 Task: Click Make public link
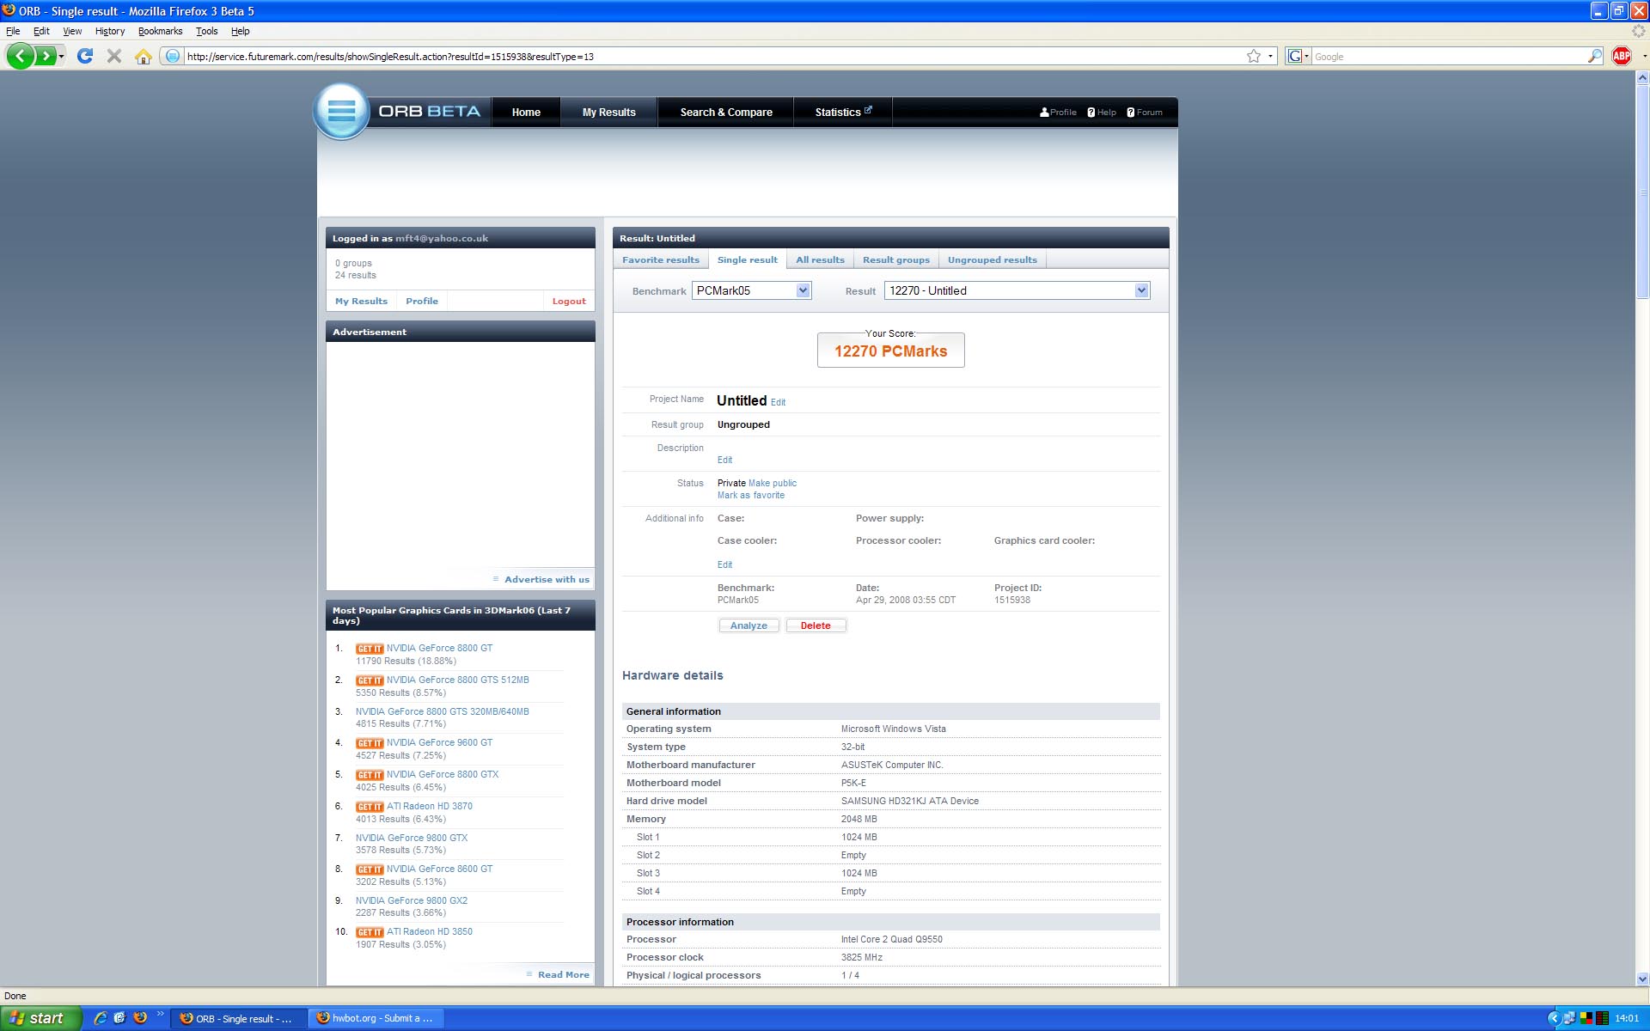pyautogui.click(x=773, y=483)
